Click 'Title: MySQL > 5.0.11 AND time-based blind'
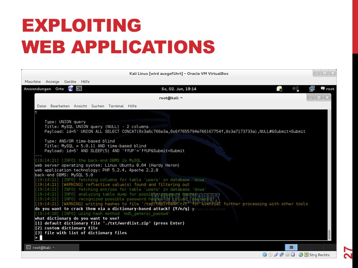Screen dimensions: 358x268 pyautogui.click(x=95, y=146)
